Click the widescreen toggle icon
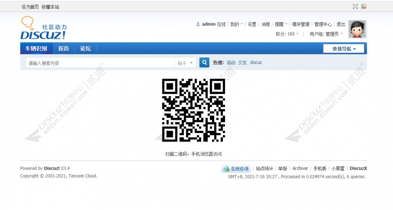 tap(355, 6)
